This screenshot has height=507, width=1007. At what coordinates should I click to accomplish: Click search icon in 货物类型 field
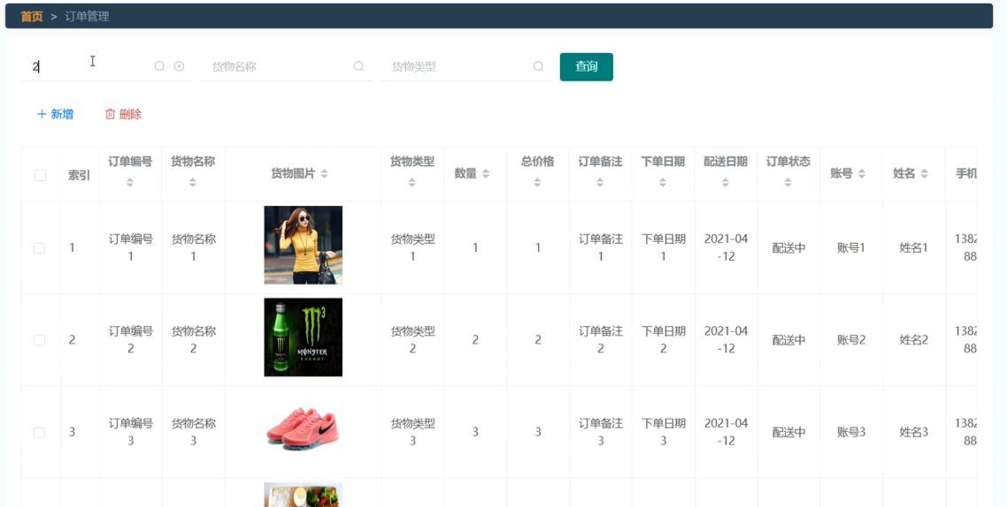(x=538, y=66)
